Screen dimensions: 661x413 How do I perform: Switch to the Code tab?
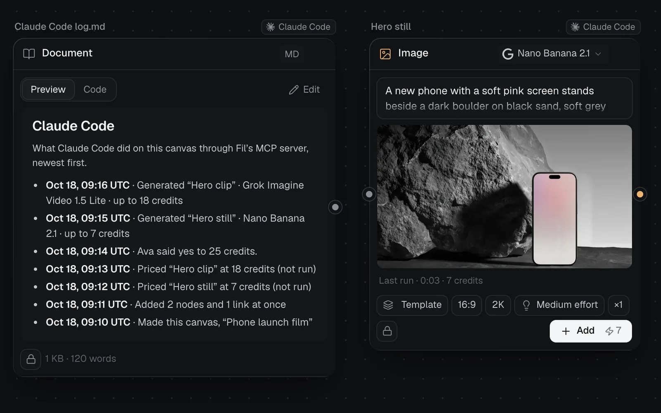[x=95, y=90]
